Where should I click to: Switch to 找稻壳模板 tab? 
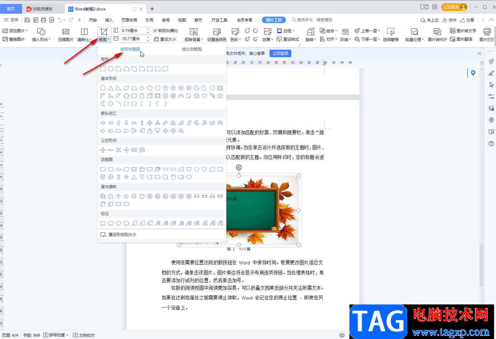click(x=43, y=9)
